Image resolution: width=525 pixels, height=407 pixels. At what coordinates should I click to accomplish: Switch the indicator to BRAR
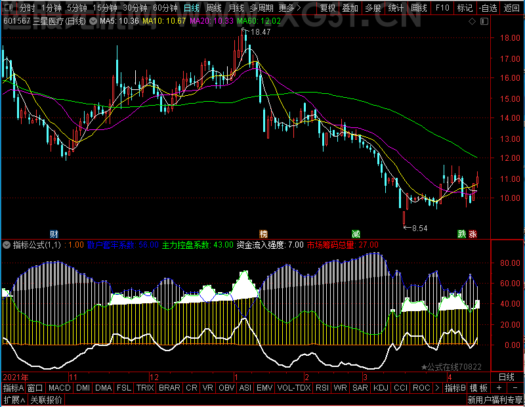169,387
